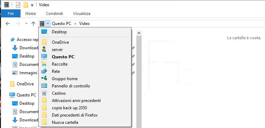265x128 pixels.
Task: Click the Up one level arrow
Action: (33, 24)
